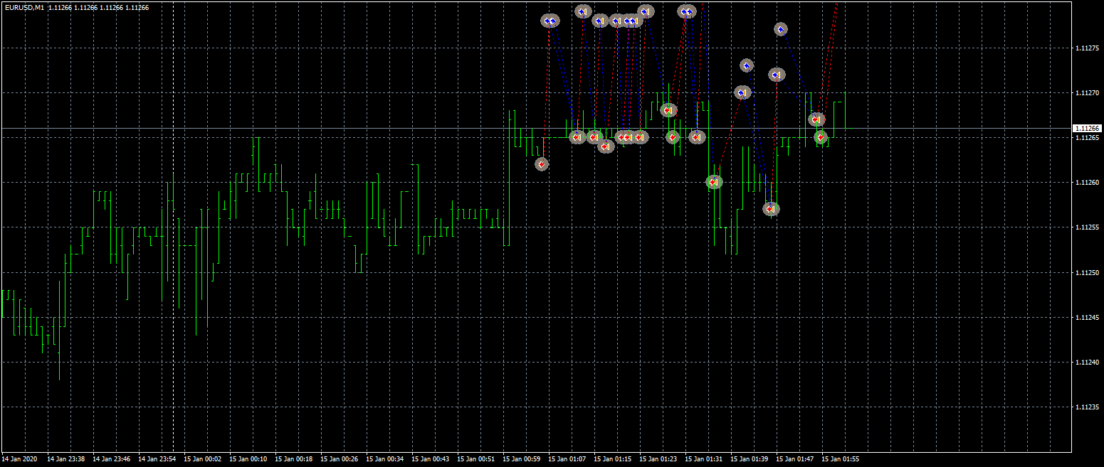Click the '15 Jan 01:55' time label
Screen dimensions: 1104x467
(841, 459)
